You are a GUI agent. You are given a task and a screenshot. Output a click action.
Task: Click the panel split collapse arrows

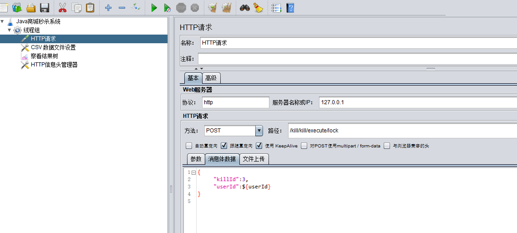pos(198,69)
